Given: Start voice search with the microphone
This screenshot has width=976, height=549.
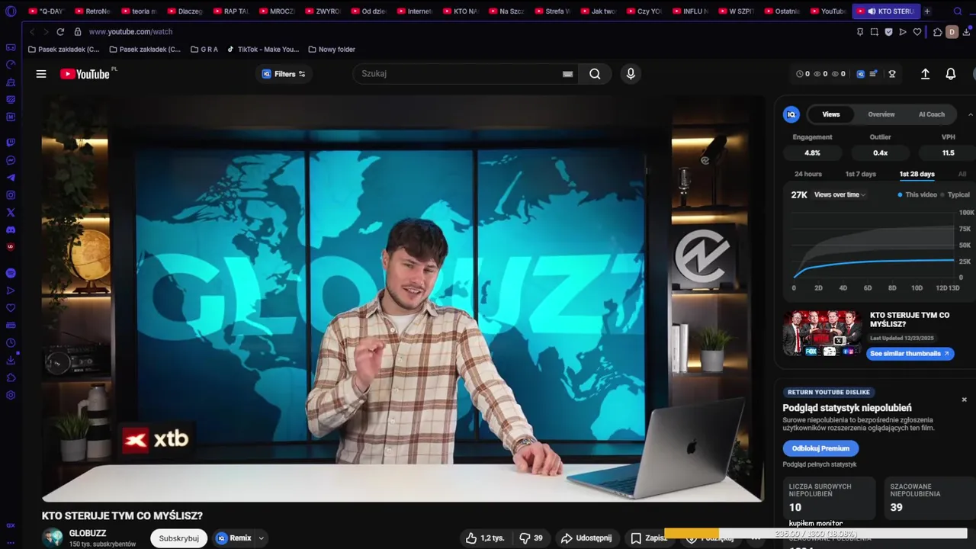Looking at the screenshot, I should click(x=631, y=74).
